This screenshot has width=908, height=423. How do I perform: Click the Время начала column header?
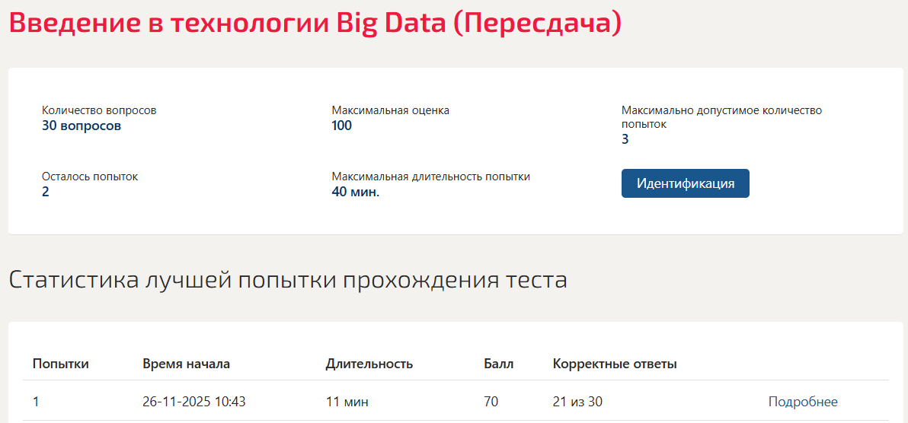point(186,364)
